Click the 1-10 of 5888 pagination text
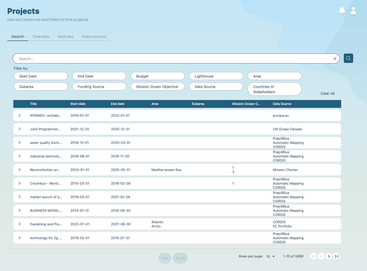 pos(293,256)
